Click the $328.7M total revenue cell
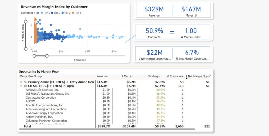Viewport: 269px width, 136px height. (104, 126)
